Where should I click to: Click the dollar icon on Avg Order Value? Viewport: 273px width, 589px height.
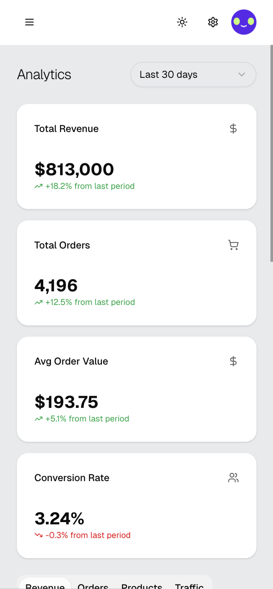(x=233, y=361)
